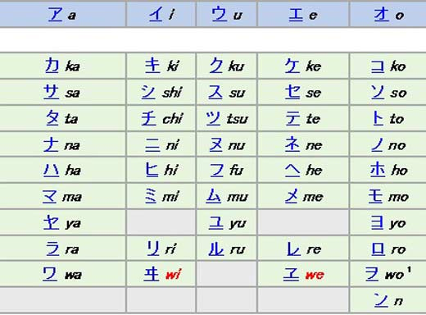Click the ユ link next to 'yu'
The height and width of the screenshot is (315, 426).
[216, 222]
